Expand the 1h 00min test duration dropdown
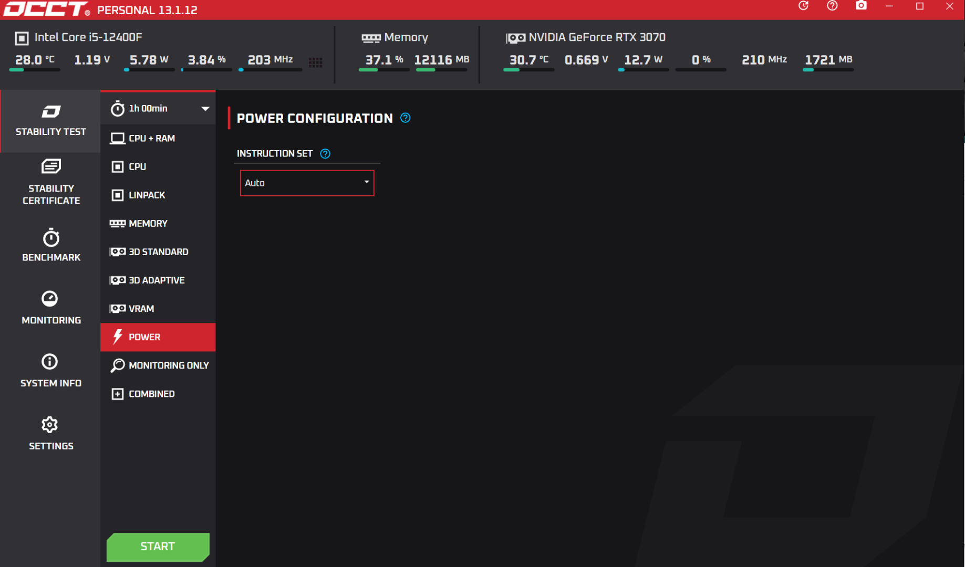Viewport: 965px width, 567px height. coord(158,108)
